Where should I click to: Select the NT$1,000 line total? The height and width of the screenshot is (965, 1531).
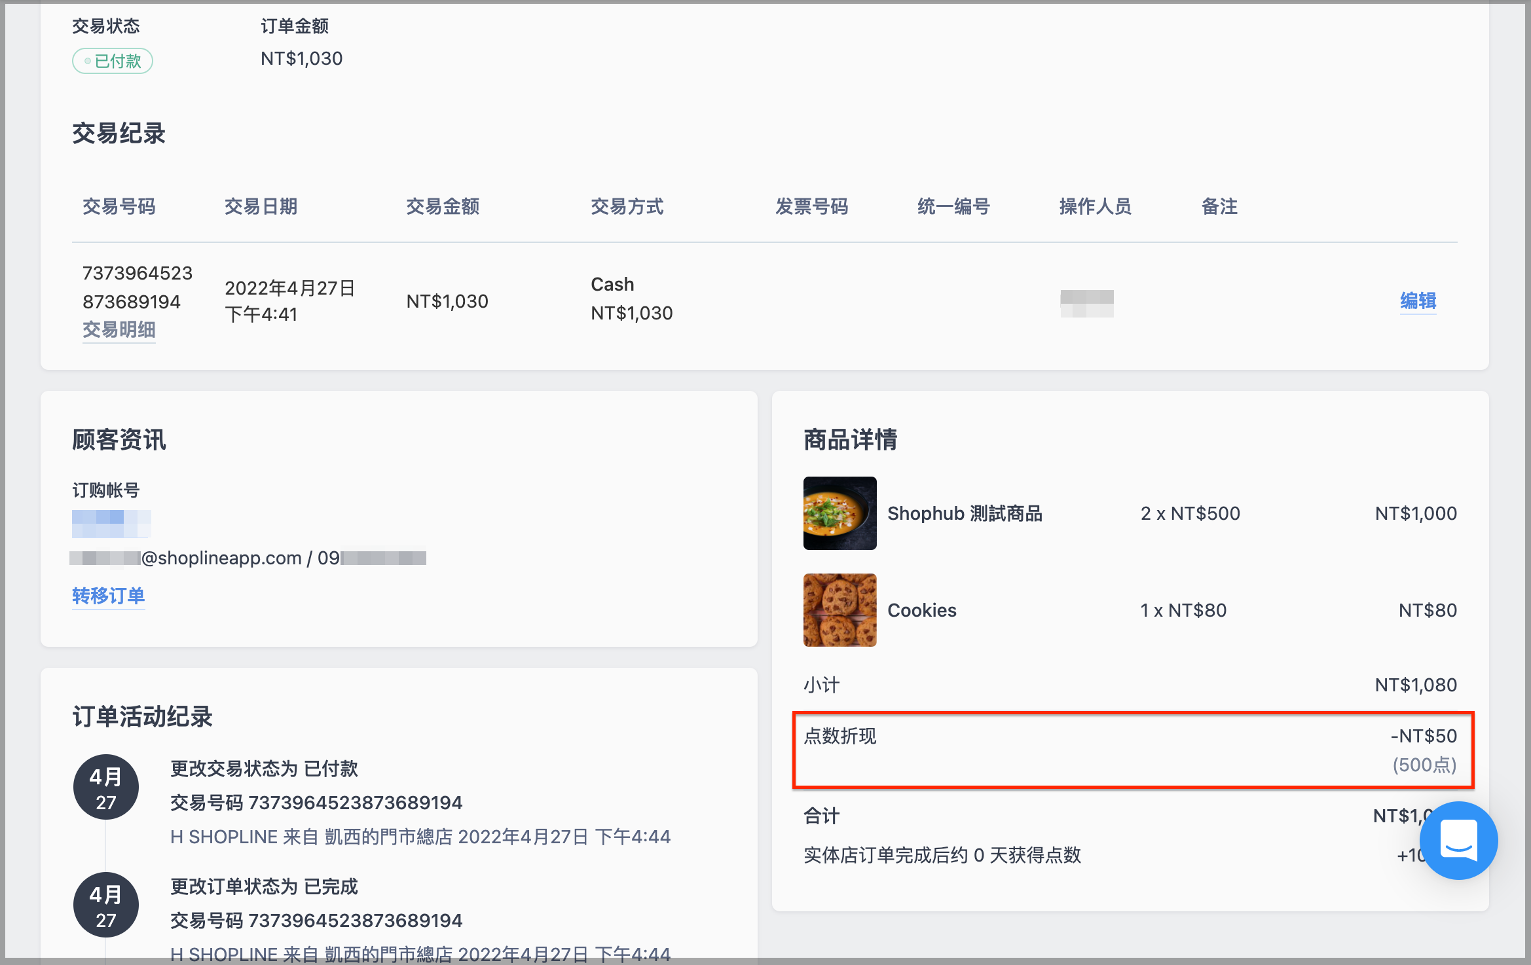click(1416, 513)
